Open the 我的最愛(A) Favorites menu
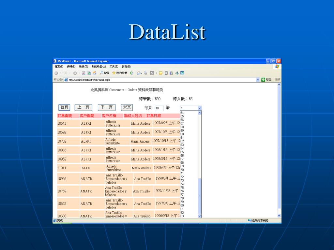 click(x=99, y=66)
